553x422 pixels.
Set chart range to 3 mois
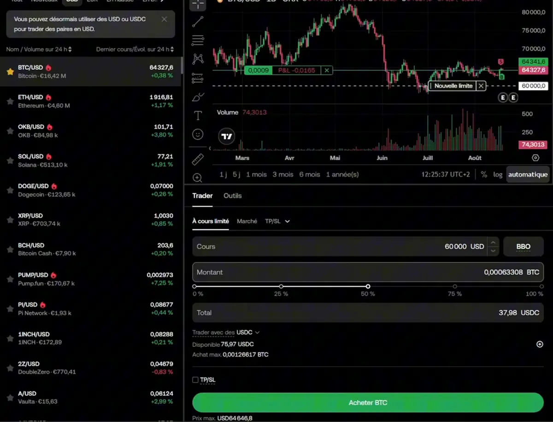pos(283,174)
